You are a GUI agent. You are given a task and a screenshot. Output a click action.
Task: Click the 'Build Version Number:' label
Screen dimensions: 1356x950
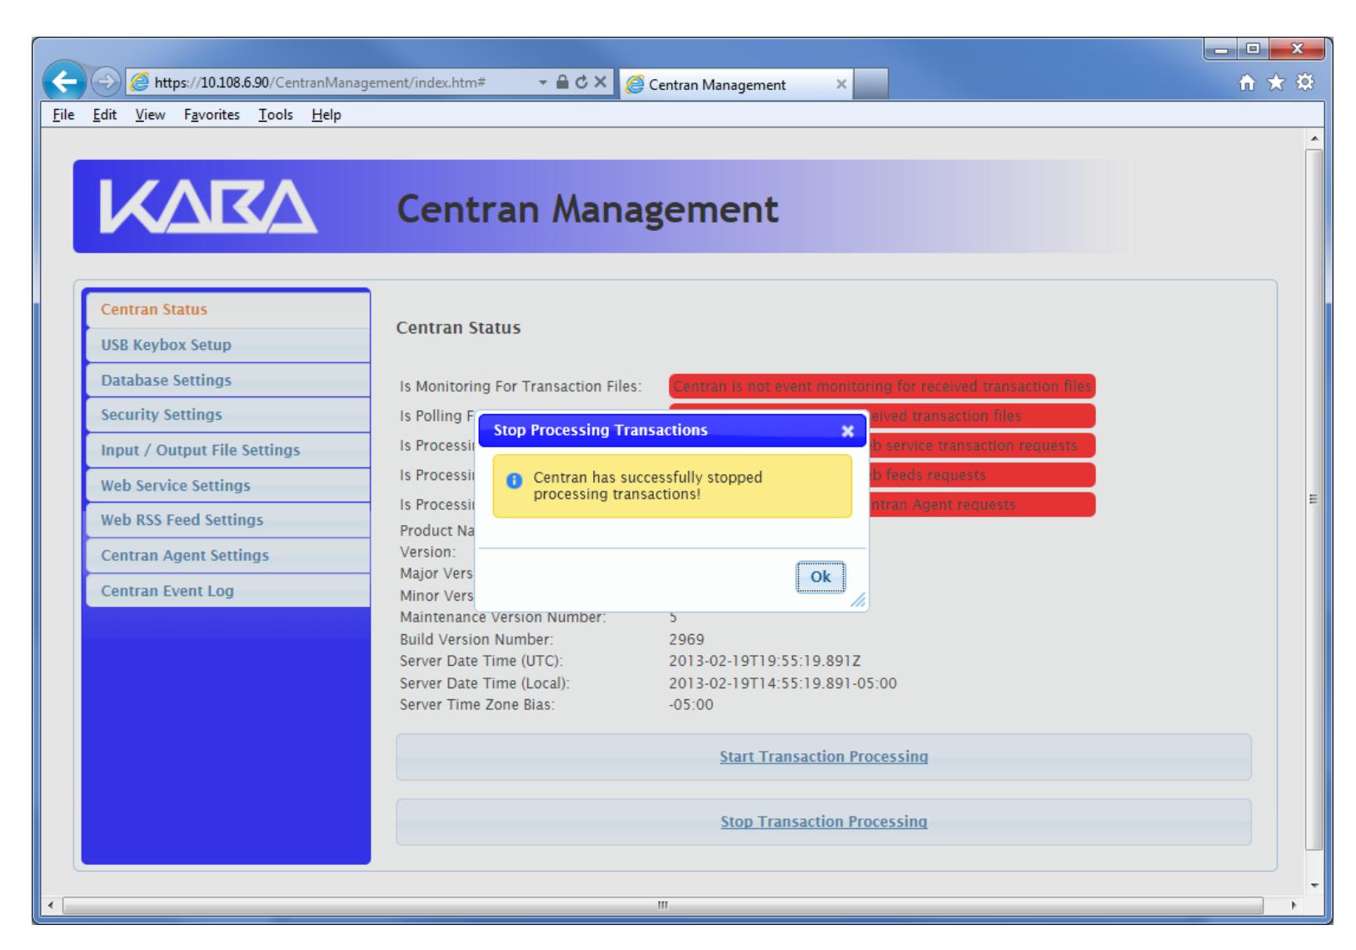(x=476, y=640)
